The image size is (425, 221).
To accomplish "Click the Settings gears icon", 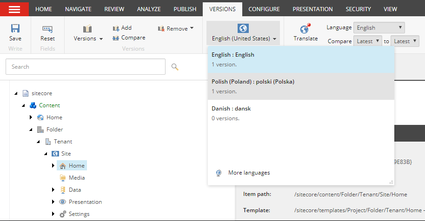I will [63, 214].
